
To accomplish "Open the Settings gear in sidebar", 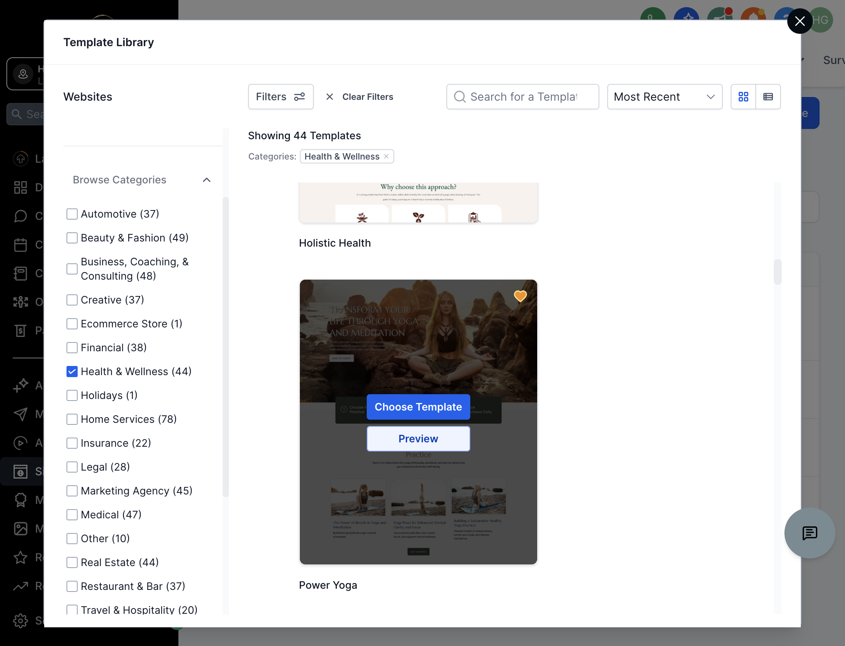I will 21,621.
